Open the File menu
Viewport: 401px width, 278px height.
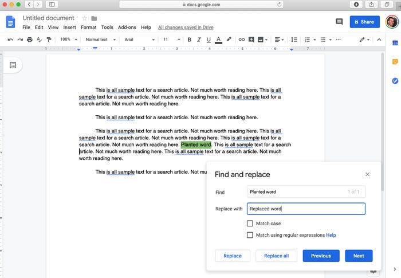point(26,28)
